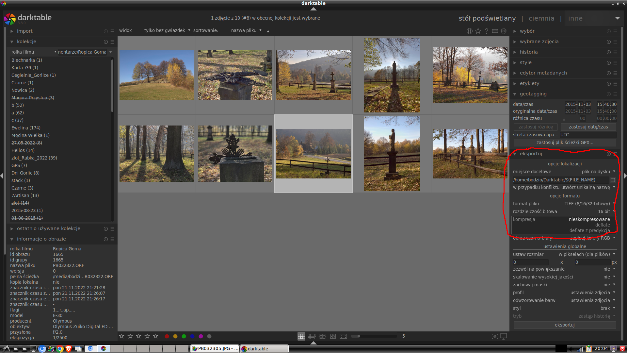Click the question mark help icon
The width and height of the screenshot is (627, 353).
click(x=487, y=31)
